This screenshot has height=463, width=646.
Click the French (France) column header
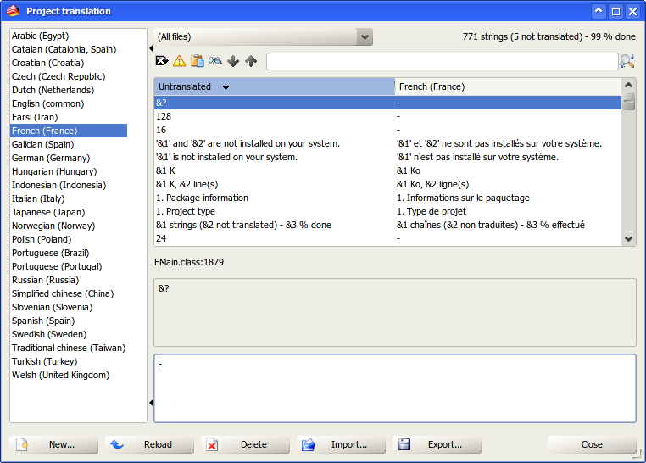[x=508, y=86]
